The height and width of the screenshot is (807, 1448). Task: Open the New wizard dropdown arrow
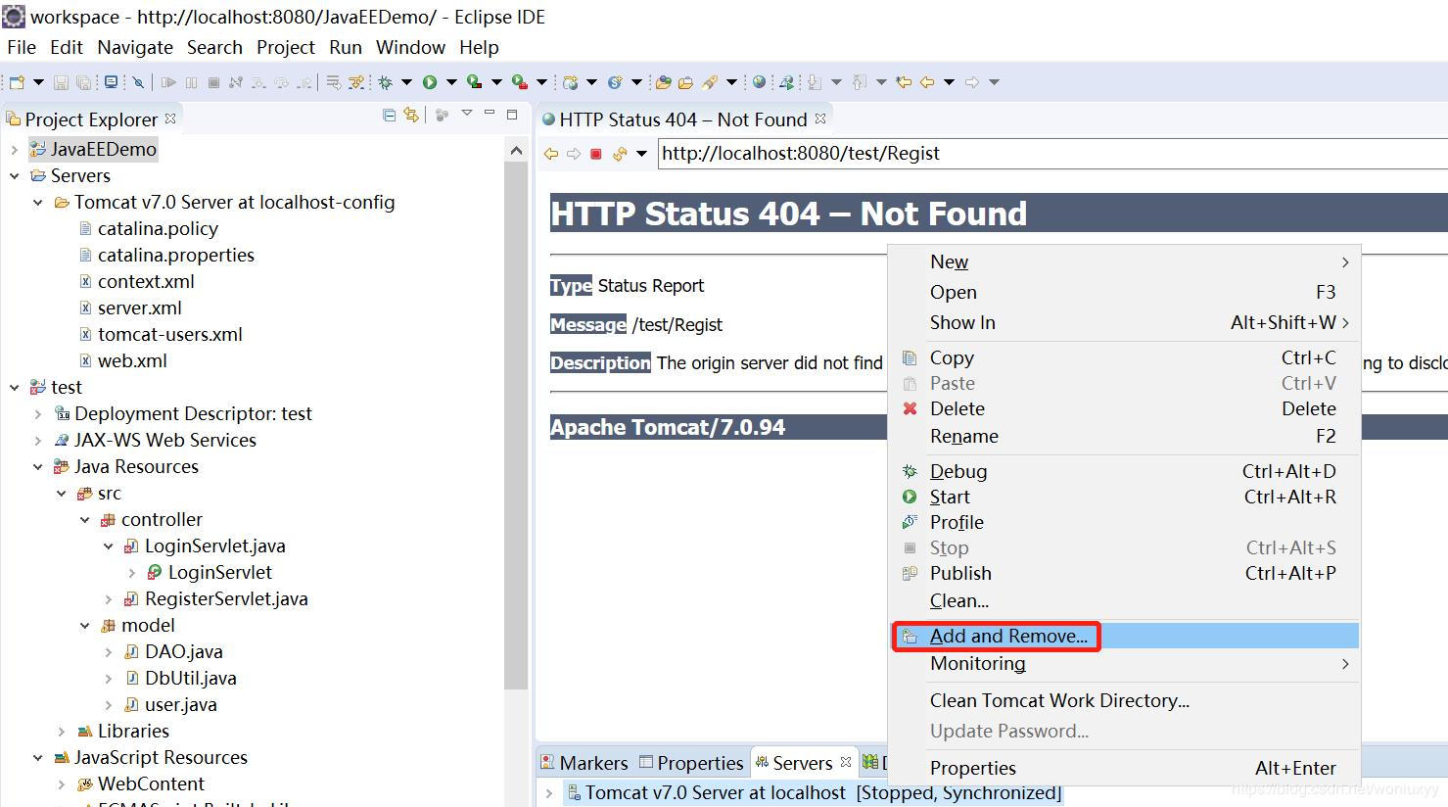coord(38,82)
